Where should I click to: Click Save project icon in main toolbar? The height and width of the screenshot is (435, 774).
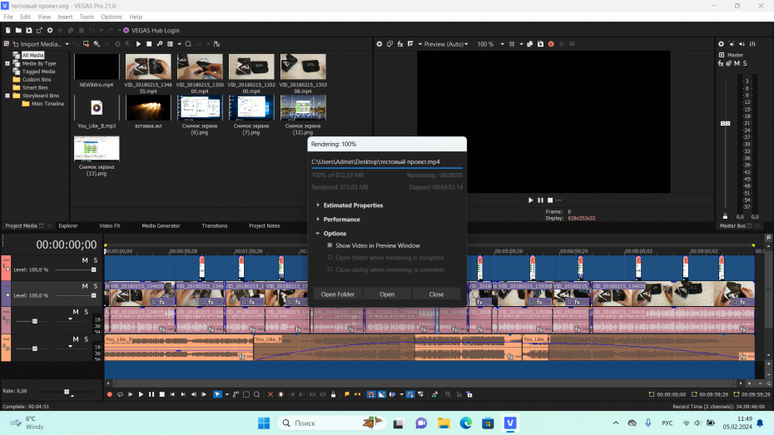click(x=28, y=30)
